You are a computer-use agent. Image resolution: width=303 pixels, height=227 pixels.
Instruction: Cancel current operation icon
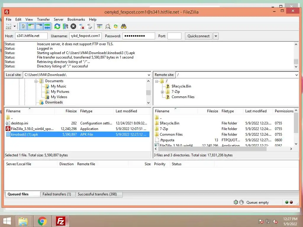(x=73, y=26)
